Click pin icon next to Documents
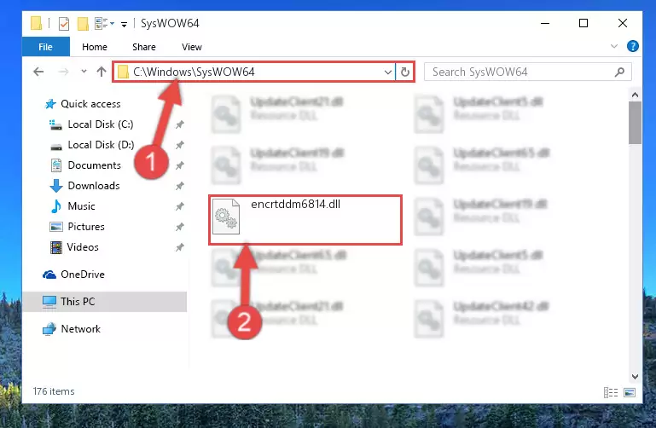 pos(179,165)
